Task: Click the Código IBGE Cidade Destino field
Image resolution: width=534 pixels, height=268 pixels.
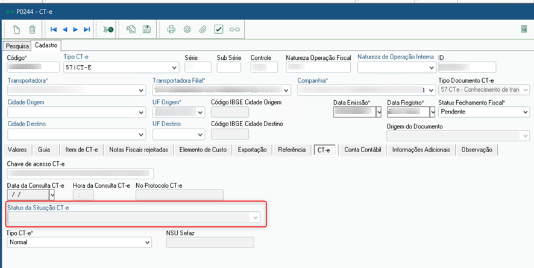Action: click(230, 135)
